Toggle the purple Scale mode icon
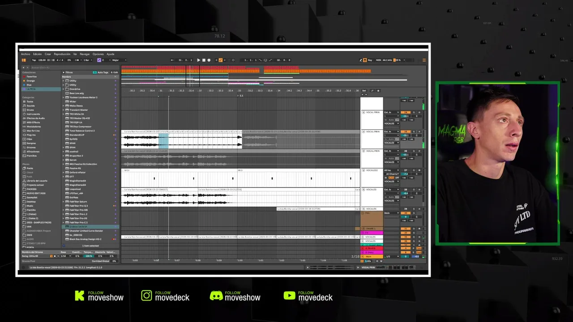Image resolution: width=573 pixels, height=322 pixels. (x=99, y=60)
